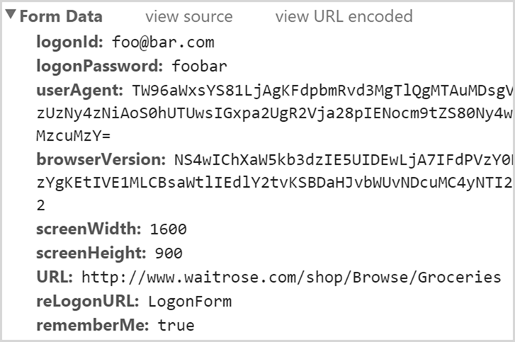Click the 1600 screen width value
This screenshot has width=515, height=342.
click(169, 229)
